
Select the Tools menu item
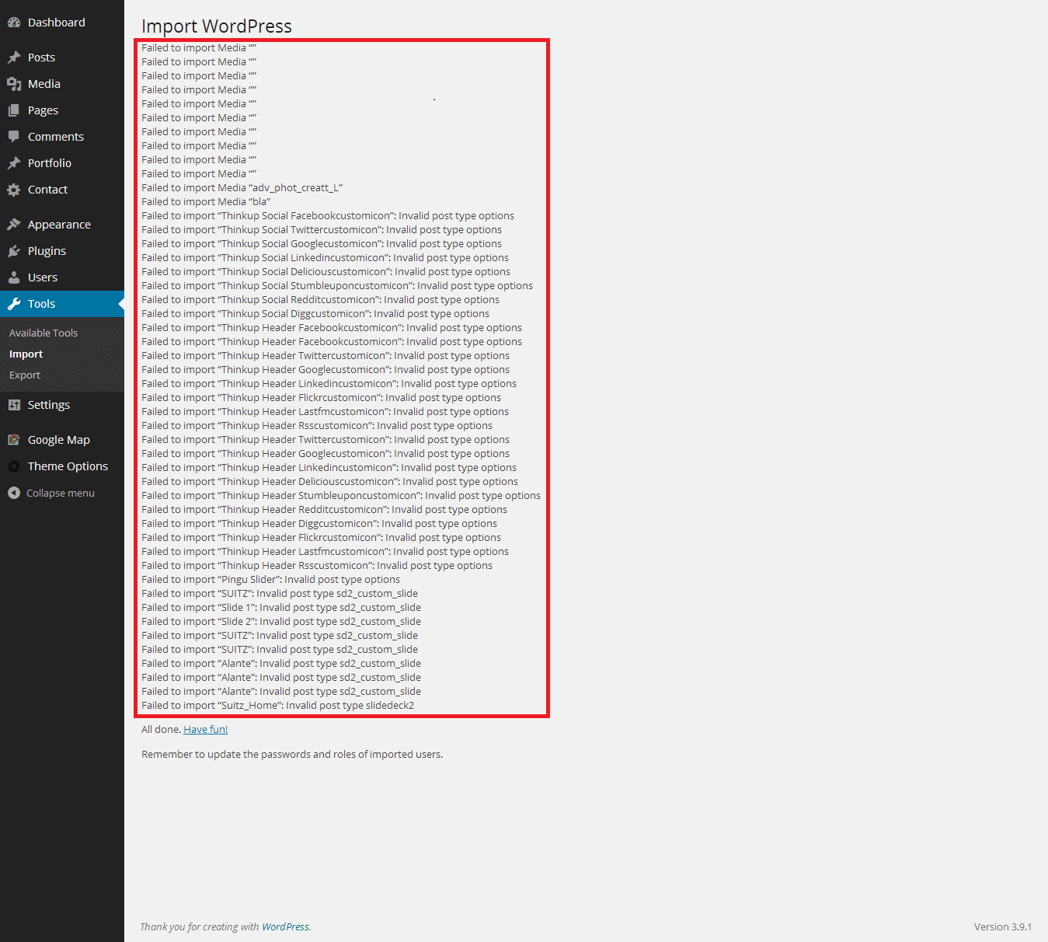[x=62, y=304]
